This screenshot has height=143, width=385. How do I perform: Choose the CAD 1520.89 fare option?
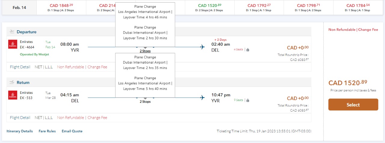pyautogui.click(x=210, y=7)
